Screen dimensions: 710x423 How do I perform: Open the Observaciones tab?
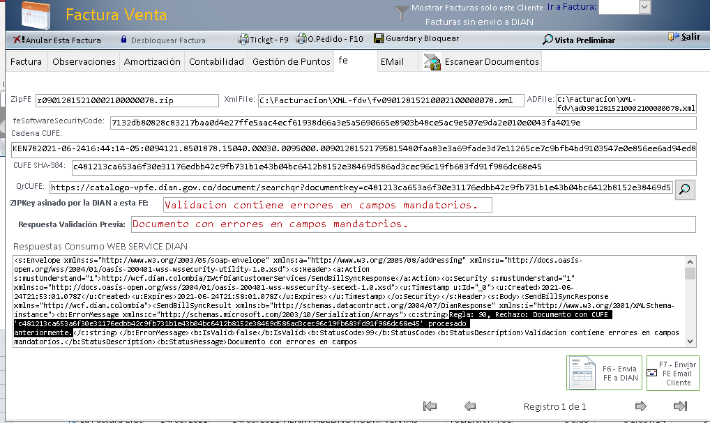coord(84,61)
